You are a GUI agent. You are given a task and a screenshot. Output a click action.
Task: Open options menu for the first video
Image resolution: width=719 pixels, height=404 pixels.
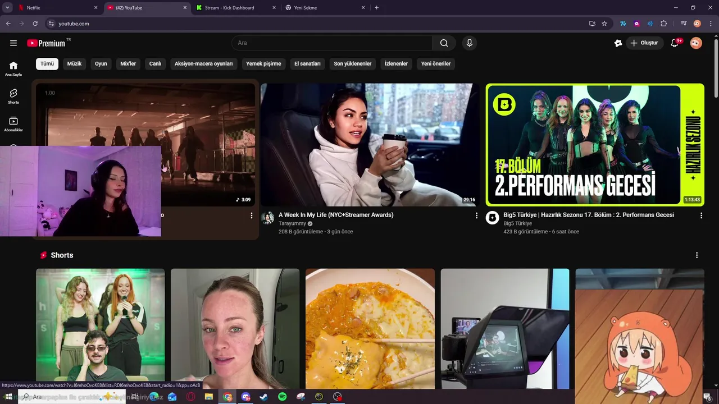coord(252,215)
